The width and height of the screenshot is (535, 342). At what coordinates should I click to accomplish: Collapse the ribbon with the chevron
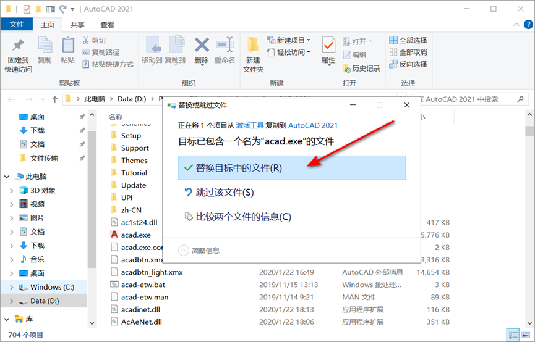(516, 25)
